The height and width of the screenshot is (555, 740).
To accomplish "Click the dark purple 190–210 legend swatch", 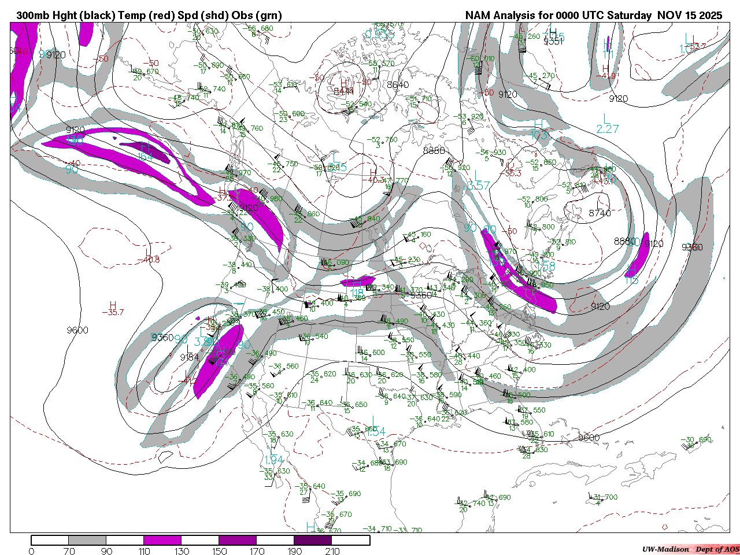I will click(313, 541).
